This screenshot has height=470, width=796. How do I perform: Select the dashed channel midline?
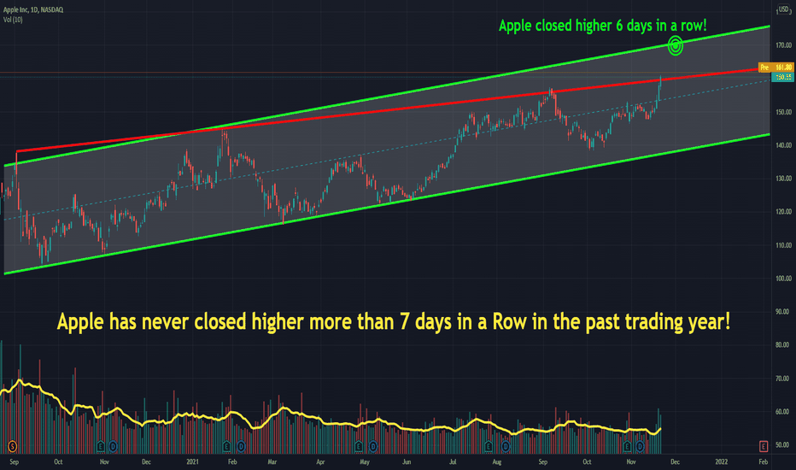point(386,150)
